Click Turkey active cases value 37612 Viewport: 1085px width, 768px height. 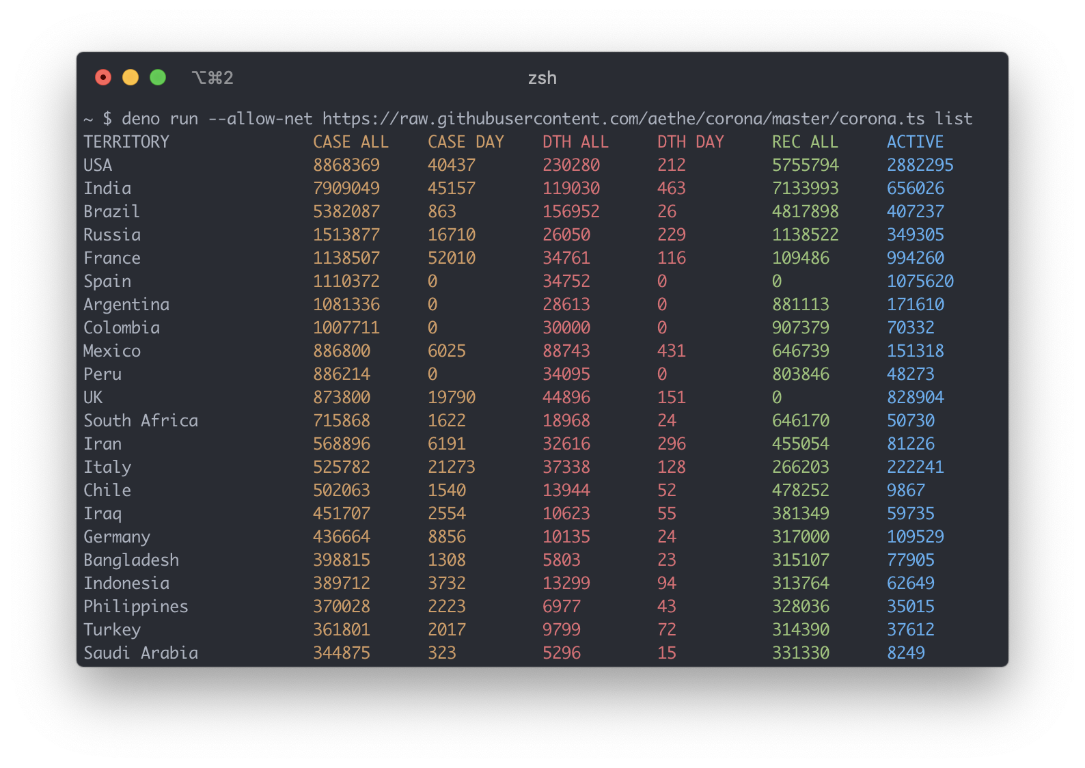pos(911,630)
